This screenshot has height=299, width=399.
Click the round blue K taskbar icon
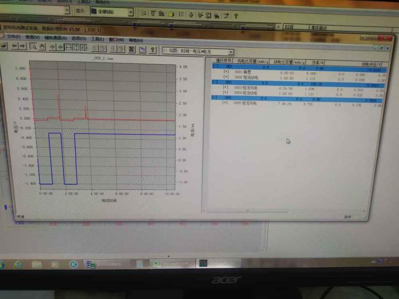(74, 264)
